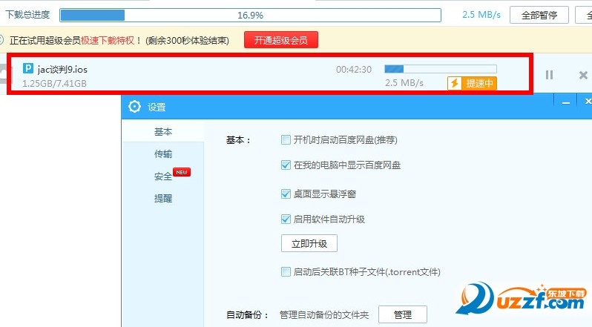Disable 启用软件自动升级 checkbox
The image size is (592, 327).
[286, 219]
